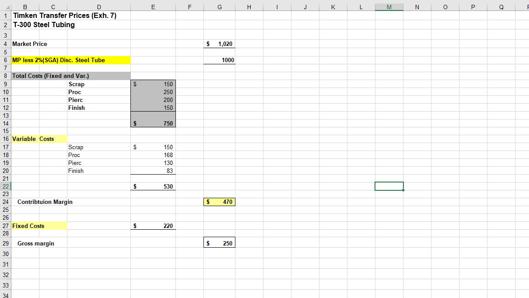Click the total-cost Pierc value 200
529x298 pixels.
[x=153, y=100]
